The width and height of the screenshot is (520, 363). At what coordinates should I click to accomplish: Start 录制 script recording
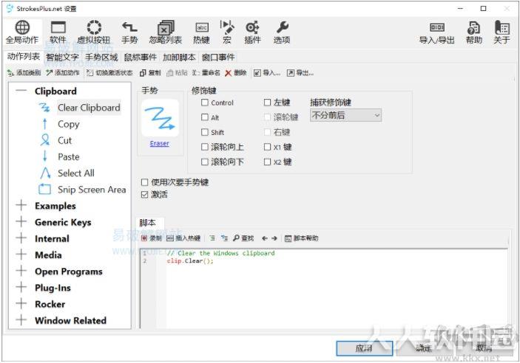(x=151, y=238)
